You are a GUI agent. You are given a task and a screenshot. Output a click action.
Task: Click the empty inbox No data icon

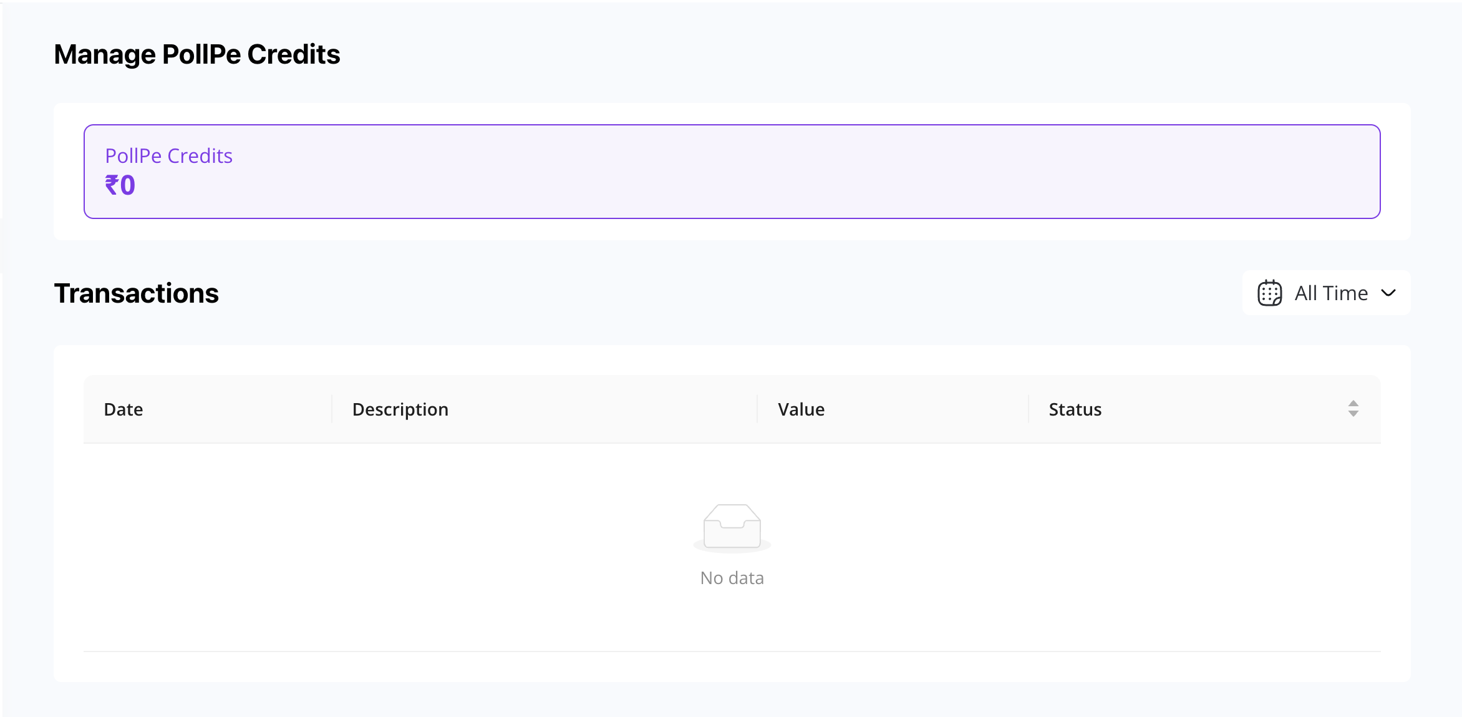click(732, 528)
